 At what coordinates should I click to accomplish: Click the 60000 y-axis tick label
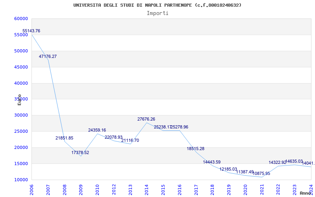click(21, 19)
